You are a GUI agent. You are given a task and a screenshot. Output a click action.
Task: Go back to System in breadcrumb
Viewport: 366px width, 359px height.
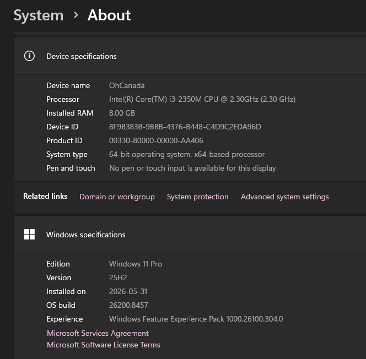pyautogui.click(x=39, y=15)
